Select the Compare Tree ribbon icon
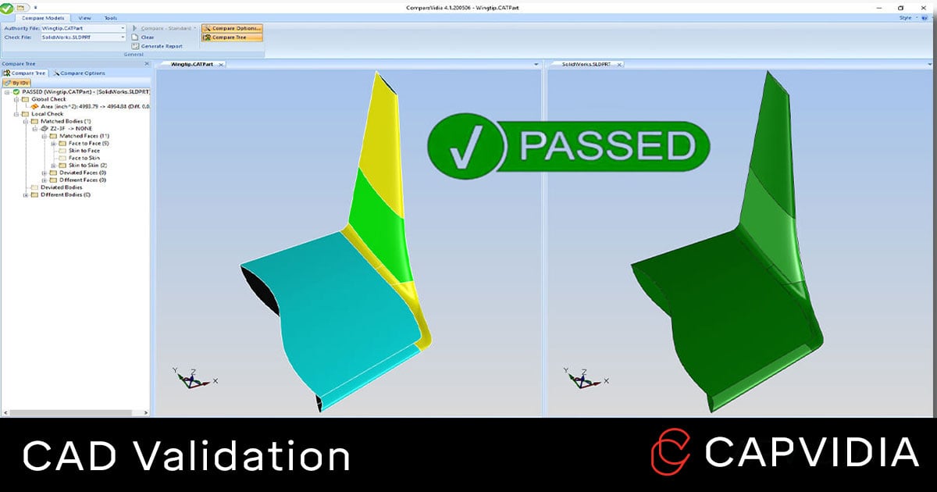Viewport: 937px width, 492px height. 229,37
